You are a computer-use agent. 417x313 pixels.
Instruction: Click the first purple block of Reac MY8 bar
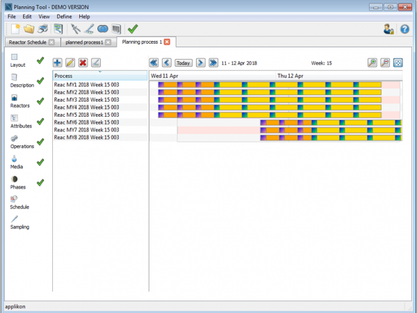coord(263,138)
